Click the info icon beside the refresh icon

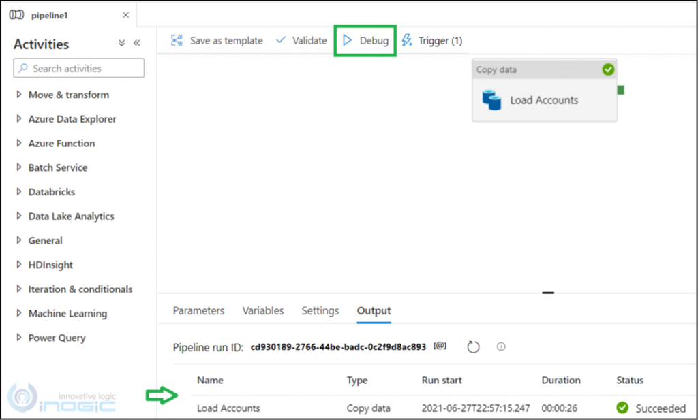[x=500, y=346]
